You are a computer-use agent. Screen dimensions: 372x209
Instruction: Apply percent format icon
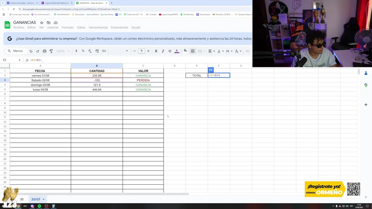pyautogui.click(x=83, y=51)
